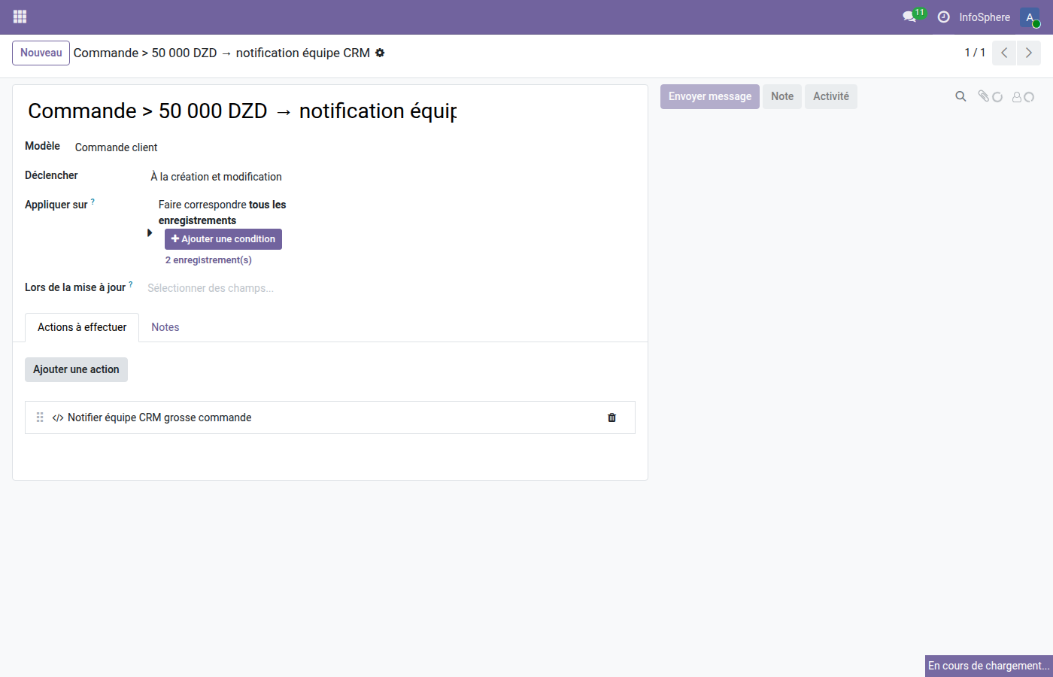Image resolution: width=1053 pixels, height=677 pixels.
Task: Click the Ajouter une condition button
Action: click(x=223, y=239)
